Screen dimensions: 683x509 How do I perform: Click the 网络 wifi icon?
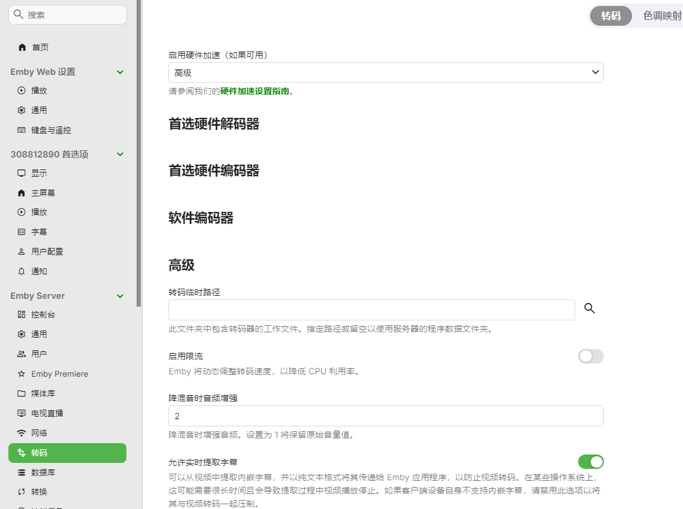(x=22, y=433)
